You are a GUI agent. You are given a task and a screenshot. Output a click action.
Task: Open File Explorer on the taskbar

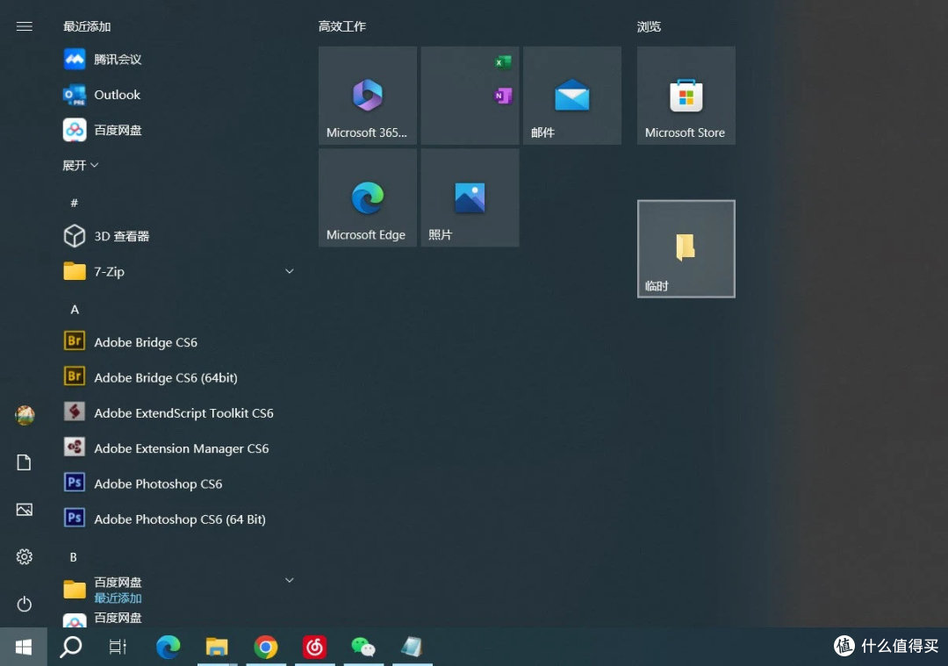[217, 647]
